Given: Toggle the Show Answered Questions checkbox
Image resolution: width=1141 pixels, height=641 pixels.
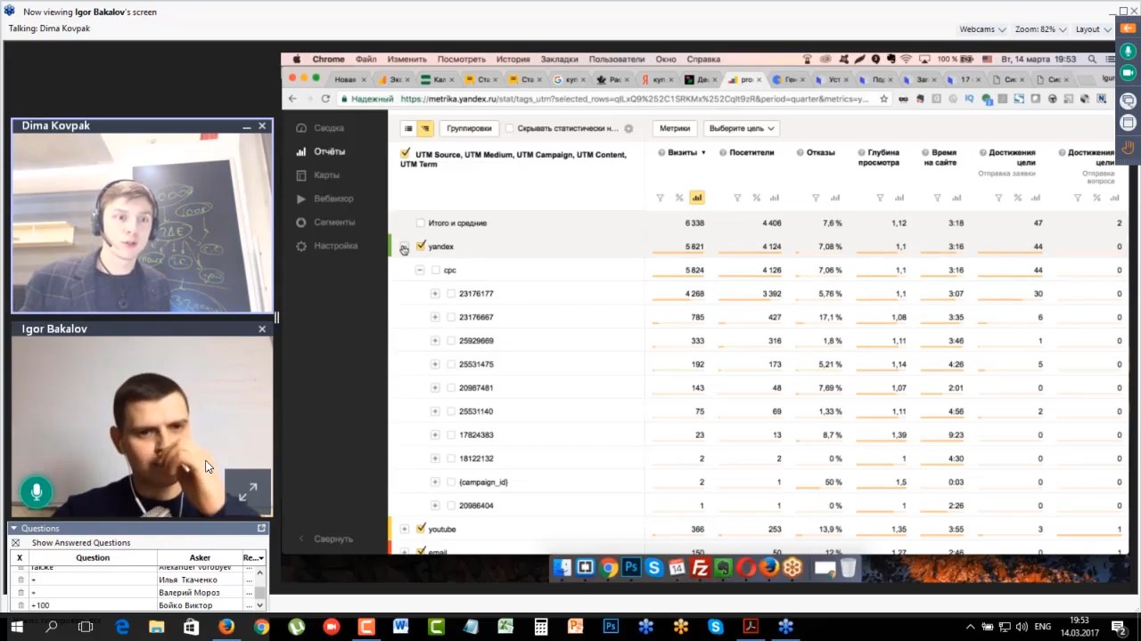Looking at the screenshot, I should click(15, 542).
